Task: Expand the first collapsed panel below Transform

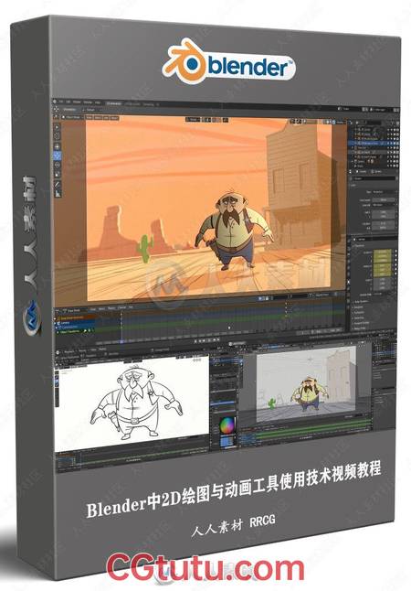Action: [364, 302]
